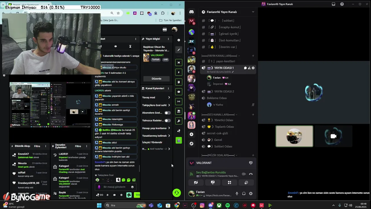Click green support headset button in Kick
371x209 pixels.
tap(177, 193)
